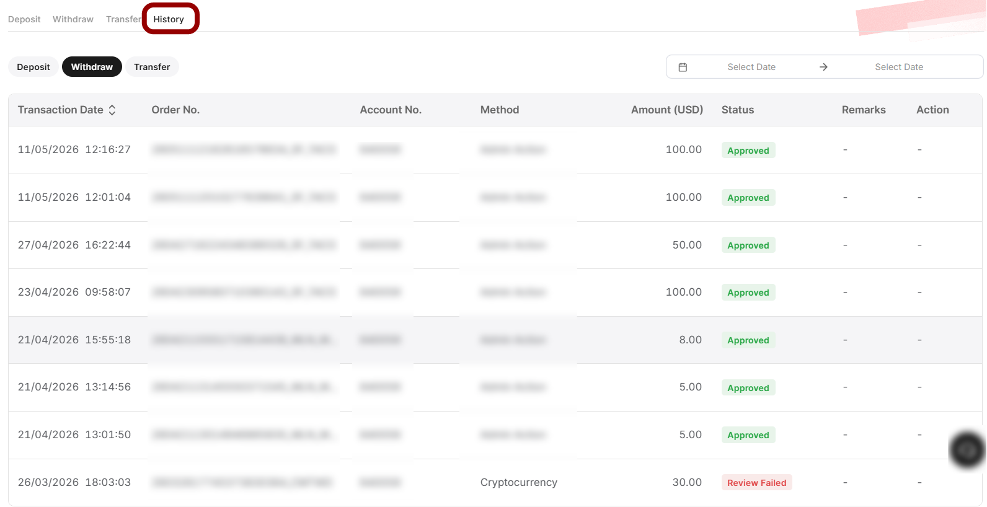The width and height of the screenshot is (987, 507).
Task: Click amount 100.00 in 23/04/2026 row
Action: [684, 292]
